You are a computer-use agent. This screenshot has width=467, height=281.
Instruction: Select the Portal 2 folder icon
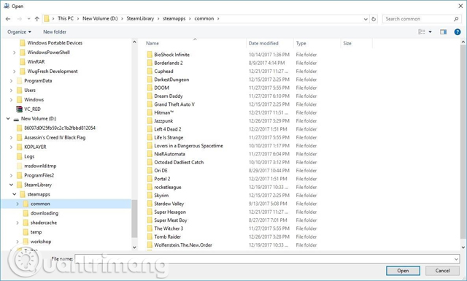pyautogui.click(x=150, y=179)
